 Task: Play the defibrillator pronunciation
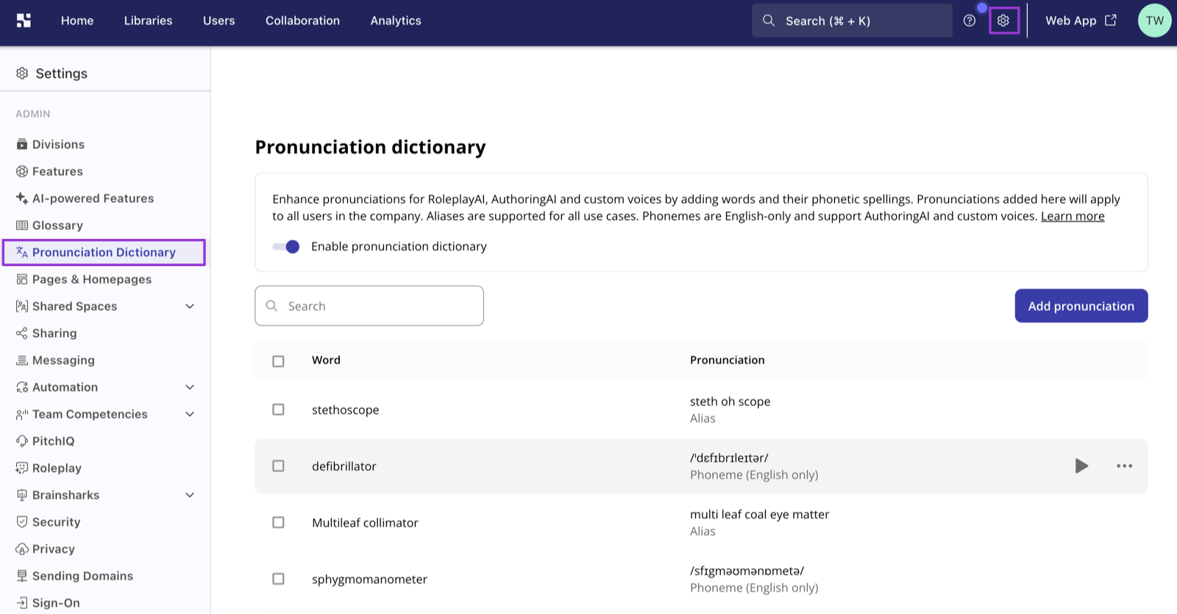[x=1081, y=465]
